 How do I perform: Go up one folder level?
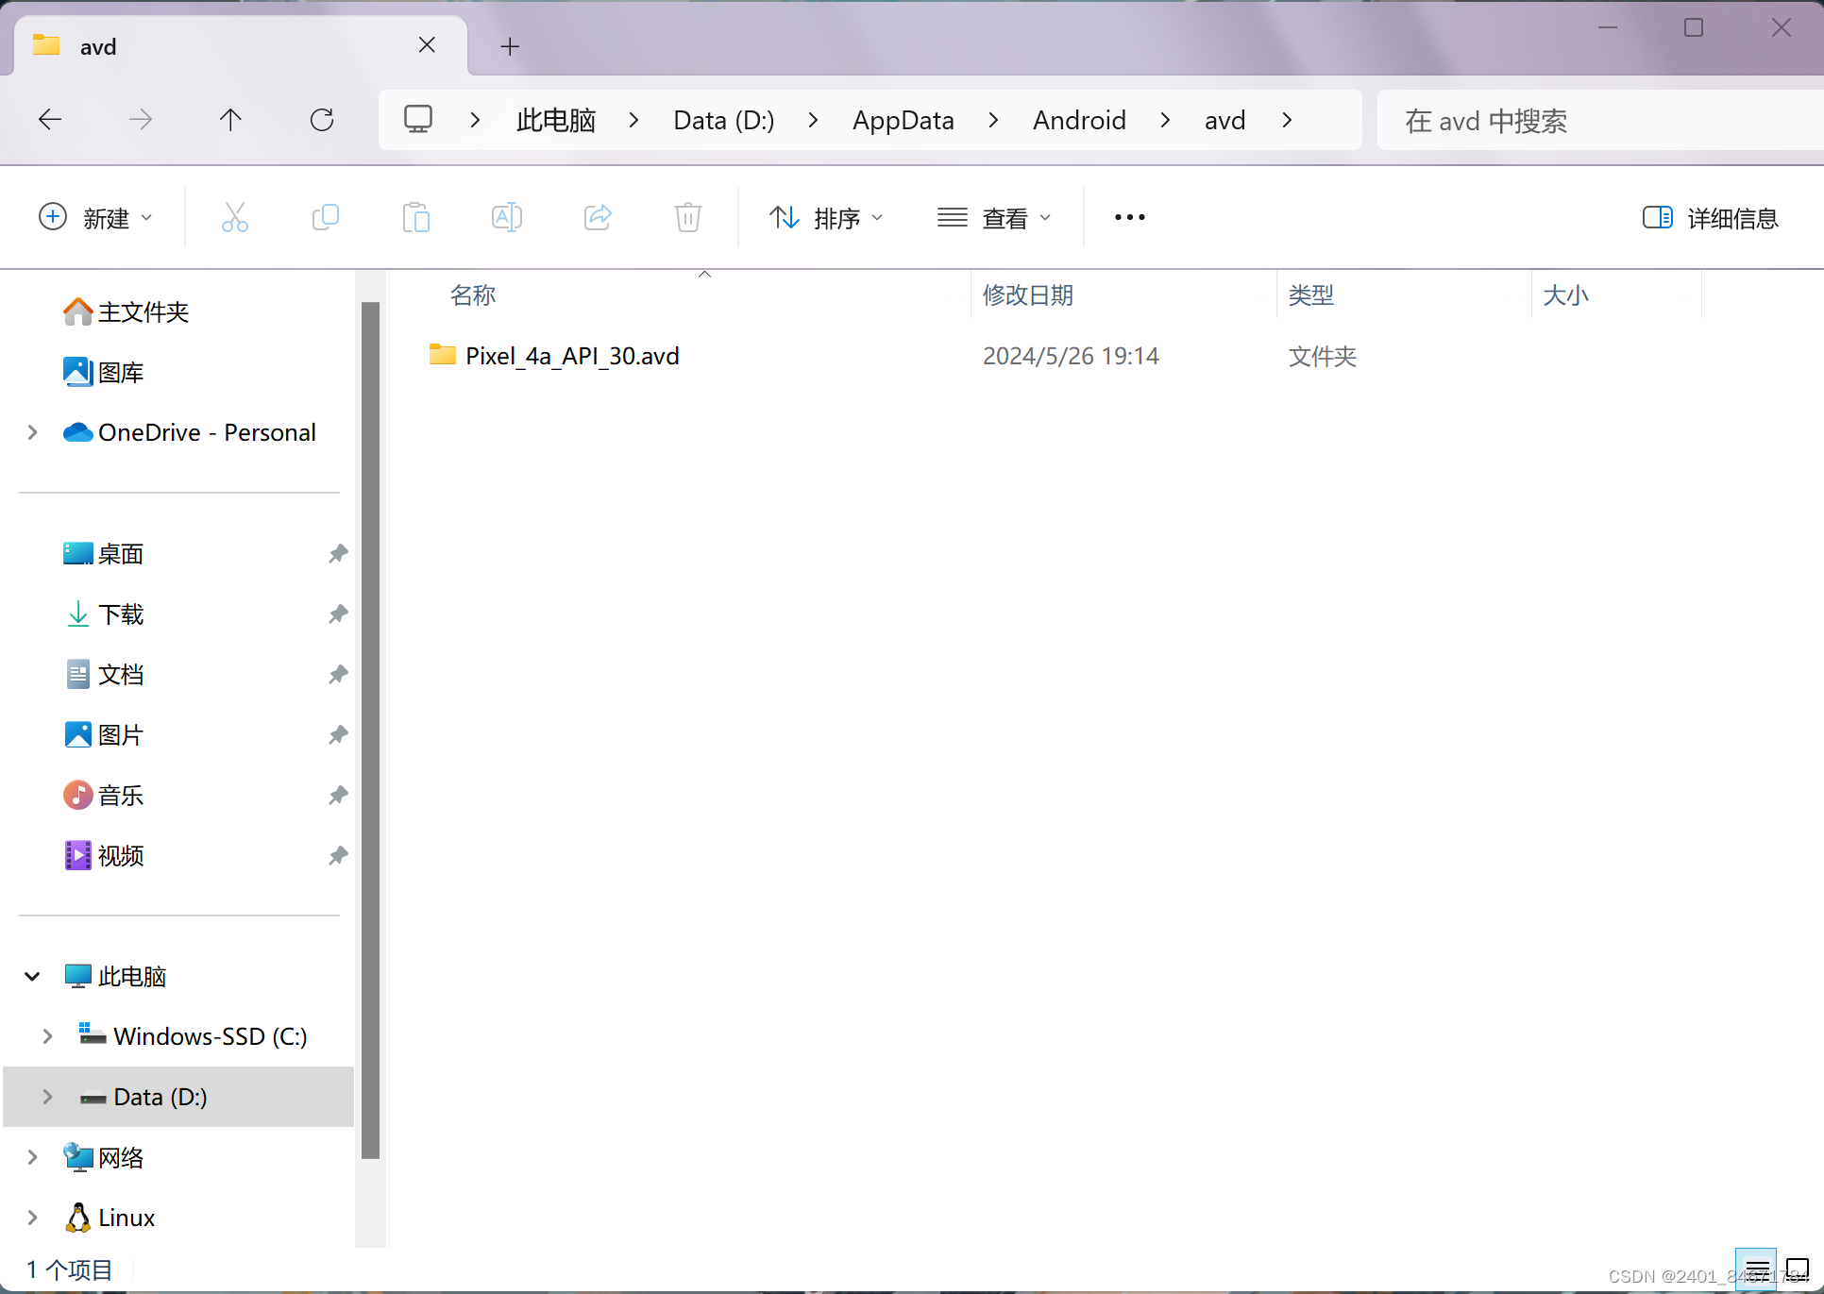click(x=230, y=120)
